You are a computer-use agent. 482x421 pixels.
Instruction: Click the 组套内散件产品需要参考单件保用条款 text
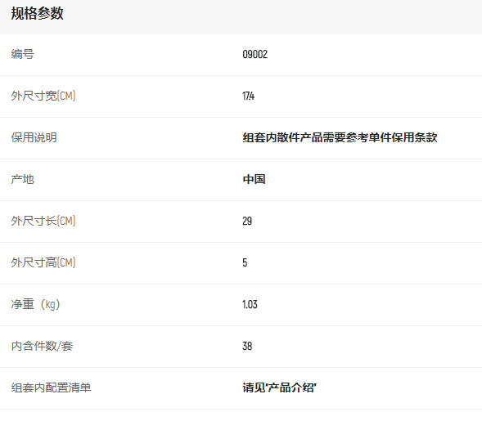340,137
